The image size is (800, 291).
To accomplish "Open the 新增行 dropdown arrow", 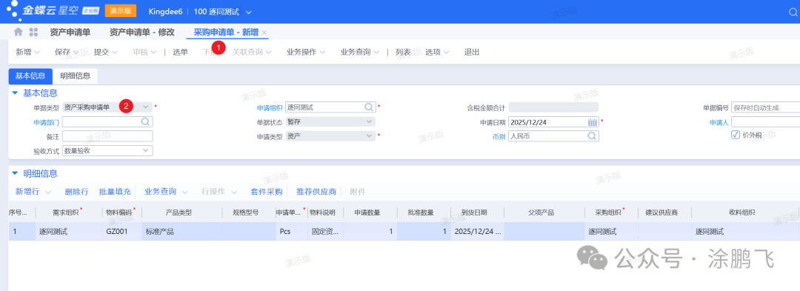I will coord(48,192).
